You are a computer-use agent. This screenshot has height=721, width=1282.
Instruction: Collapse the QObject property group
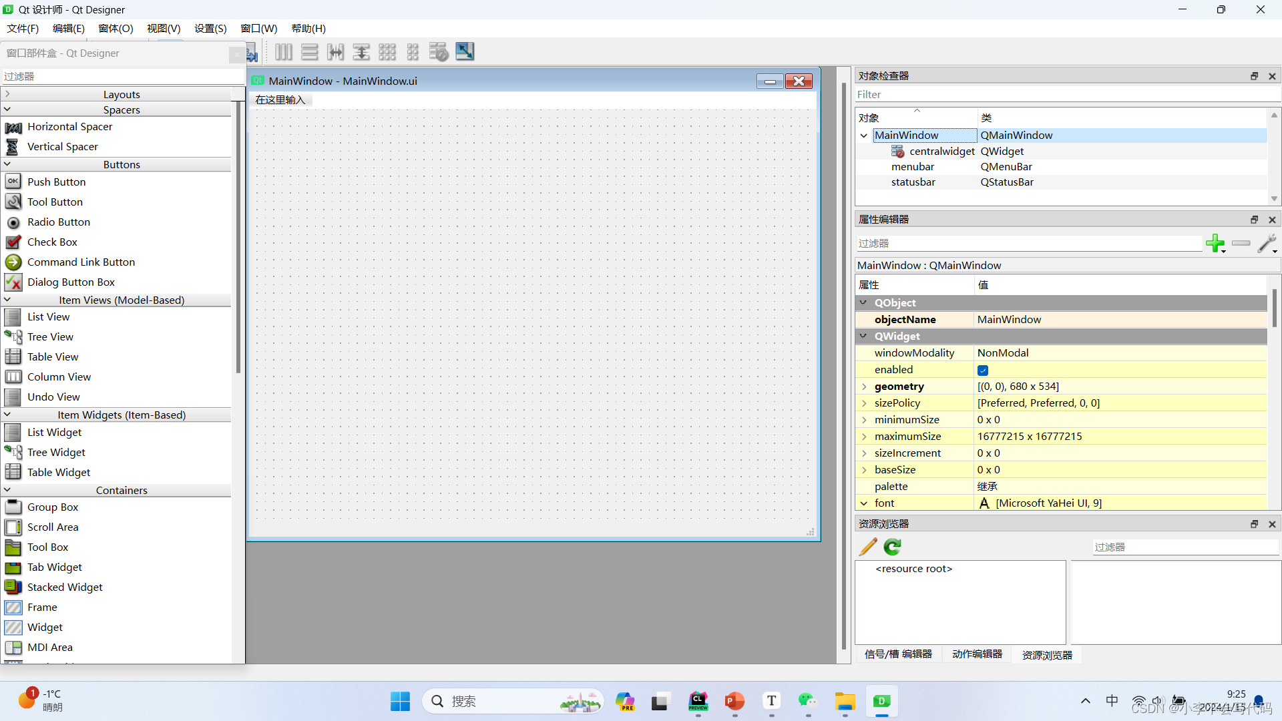863,302
